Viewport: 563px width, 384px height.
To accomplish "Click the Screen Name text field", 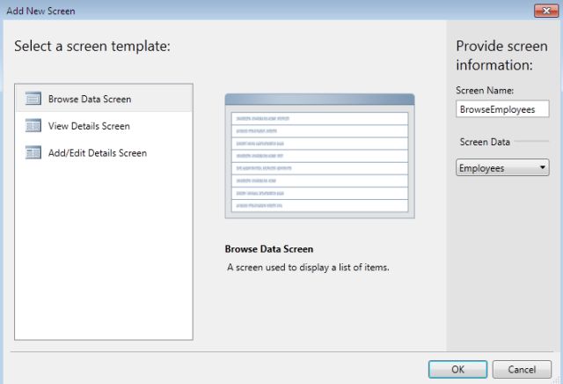I will (502, 108).
